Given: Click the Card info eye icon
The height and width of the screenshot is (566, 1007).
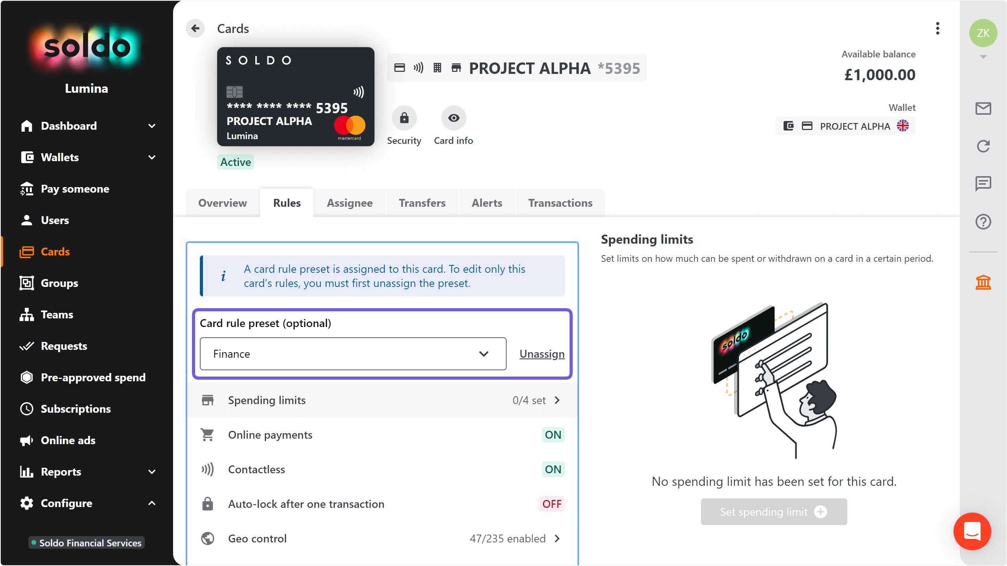Looking at the screenshot, I should point(454,118).
